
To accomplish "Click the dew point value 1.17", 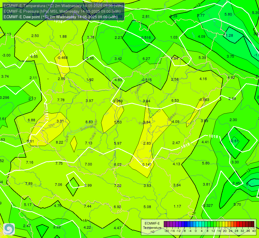I will tap(178, 206).
